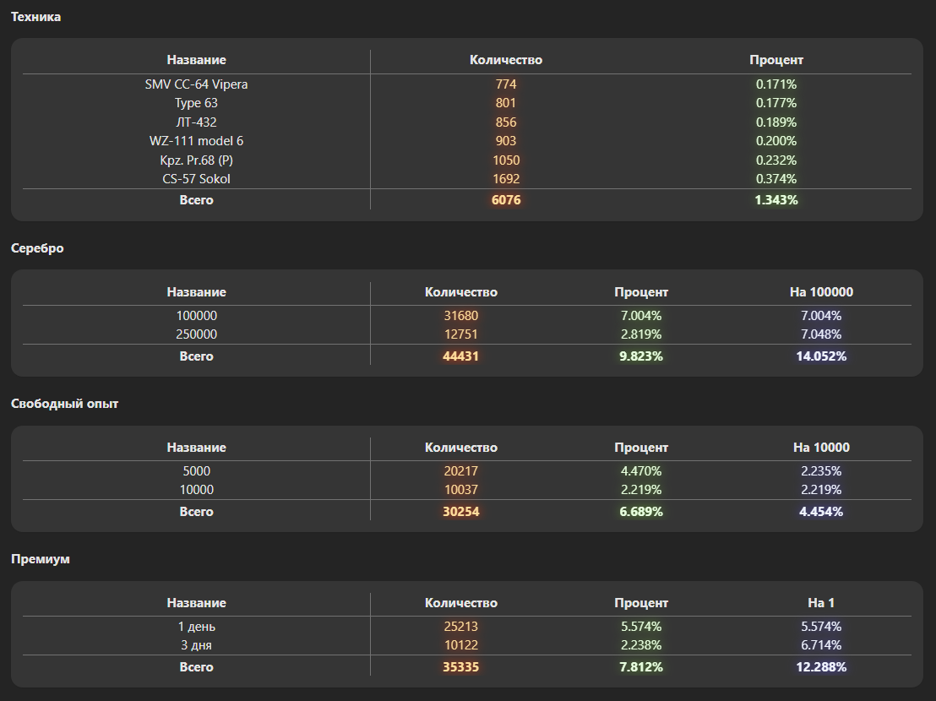This screenshot has width=936, height=701.
Task: Click the Техника section heading
Action: [x=35, y=17]
